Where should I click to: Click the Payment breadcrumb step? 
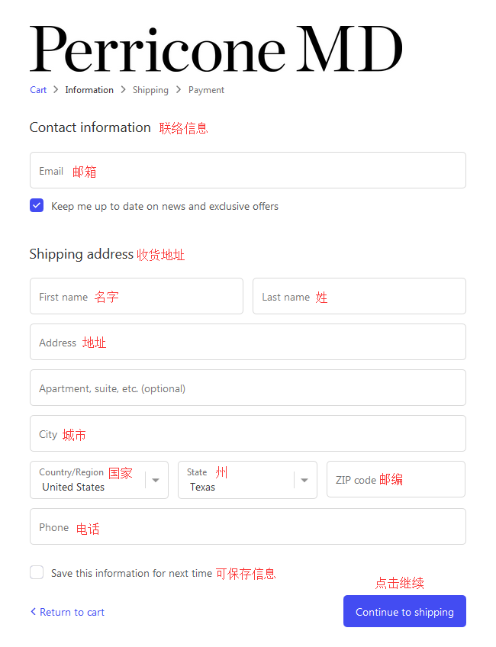[206, 90]
